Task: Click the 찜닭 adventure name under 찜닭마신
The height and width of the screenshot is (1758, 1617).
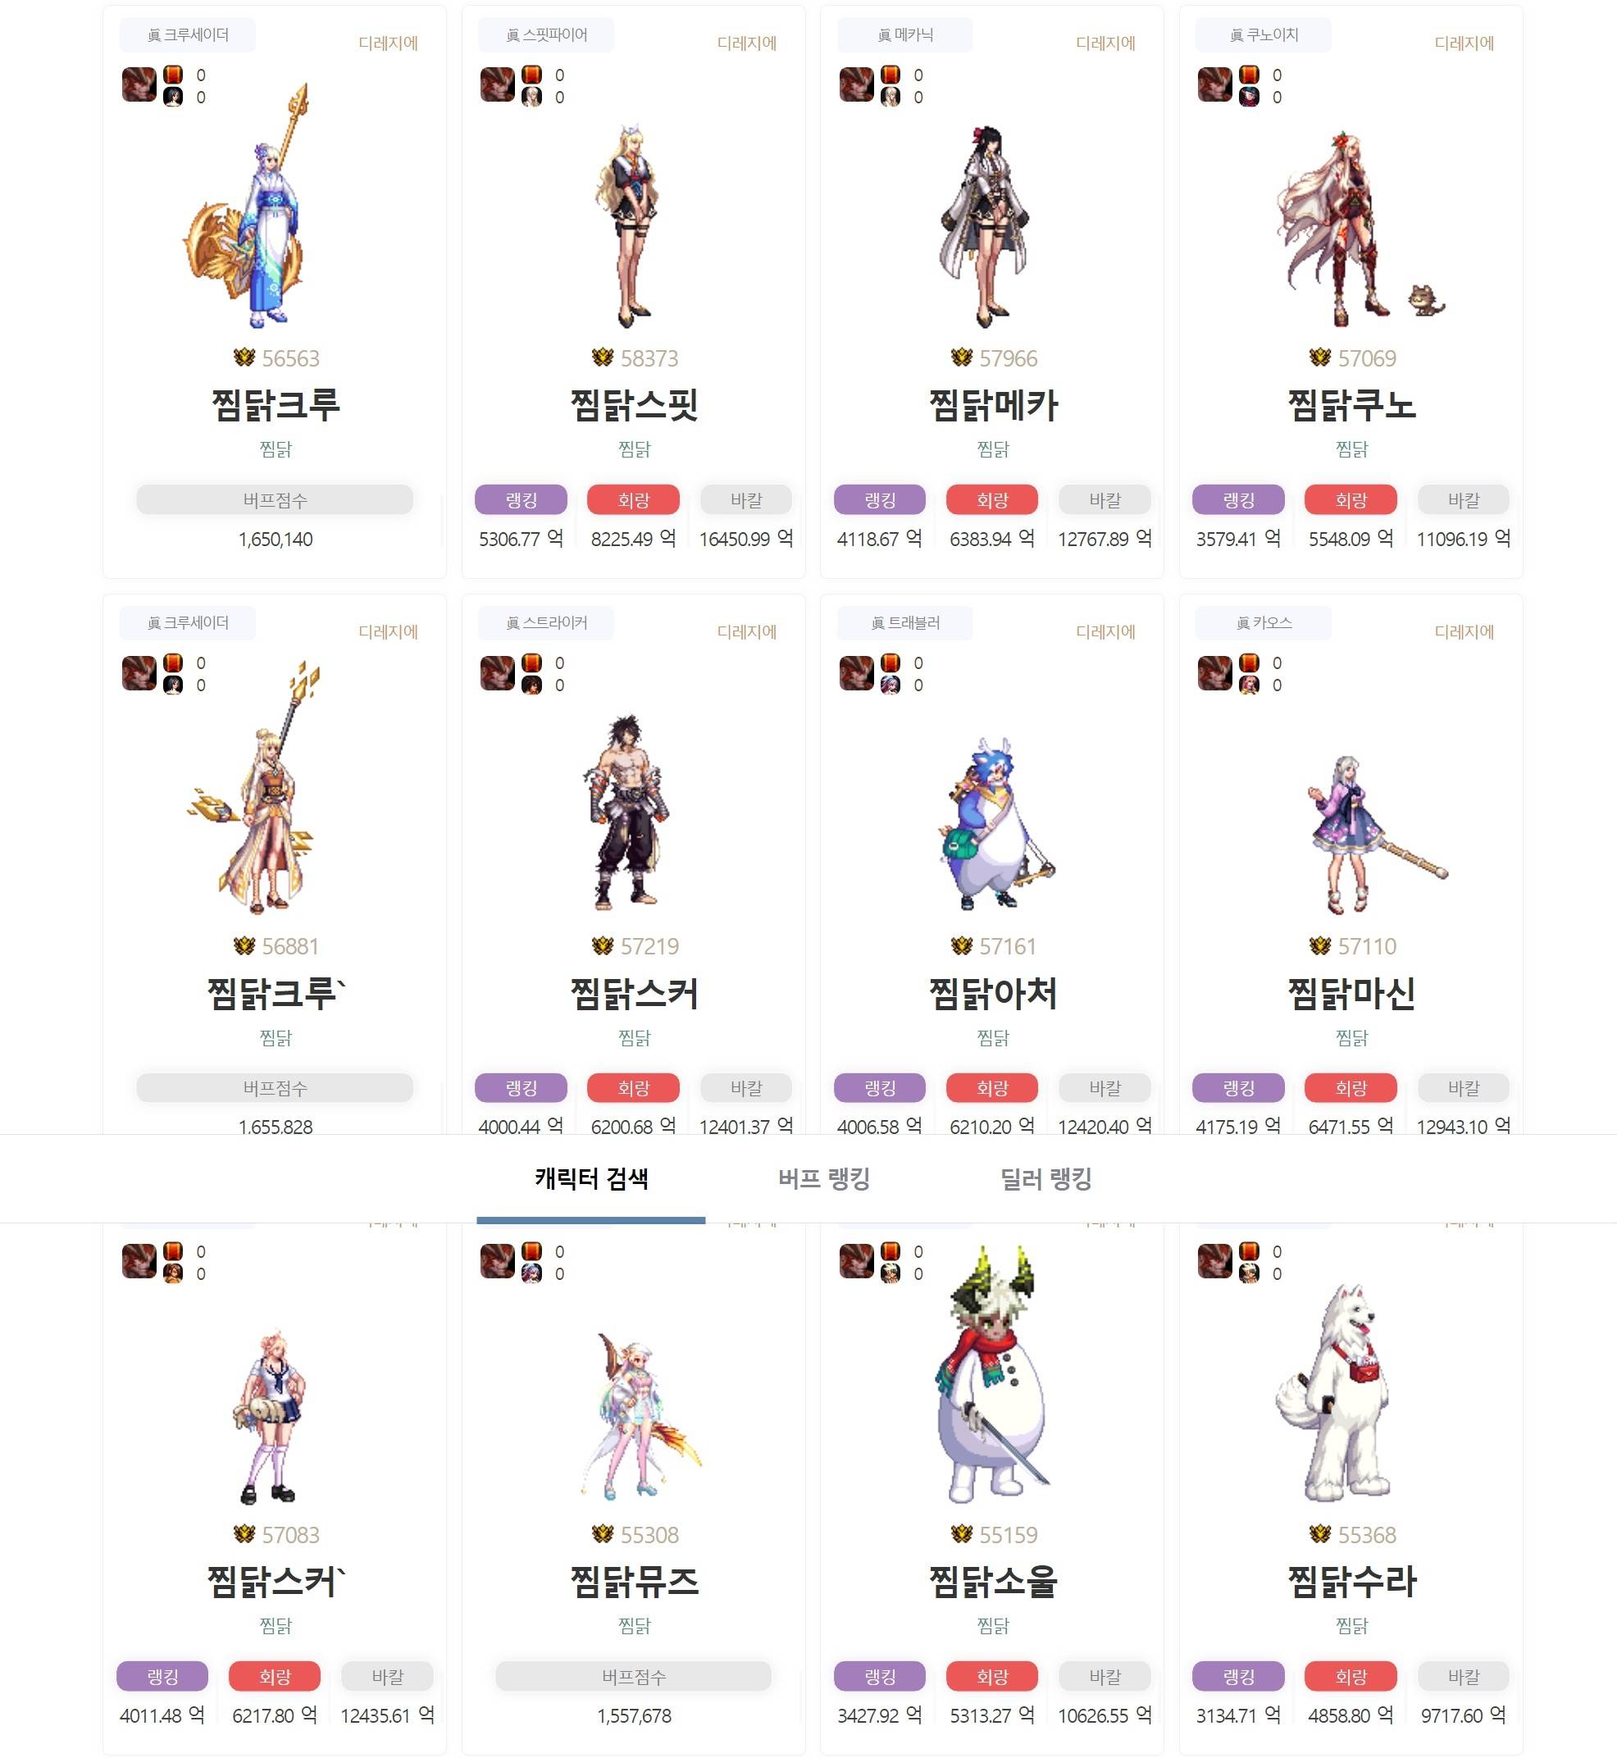Action: (1351, 1038)
